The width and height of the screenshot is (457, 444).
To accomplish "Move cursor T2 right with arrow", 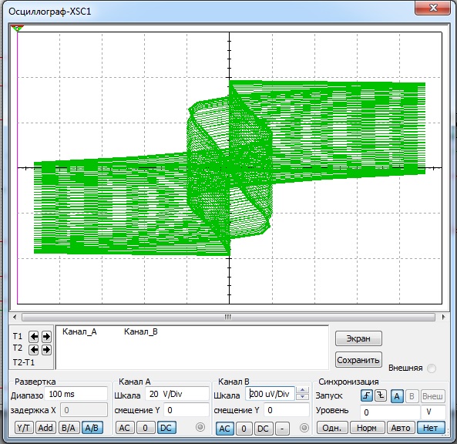I will point(46,349).
